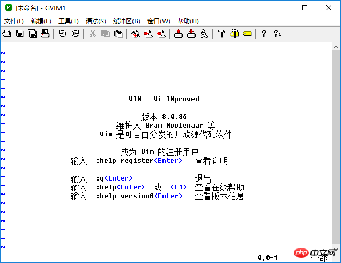
Task: Click the green Vim logo in the title bar
Action: [8, 8]
